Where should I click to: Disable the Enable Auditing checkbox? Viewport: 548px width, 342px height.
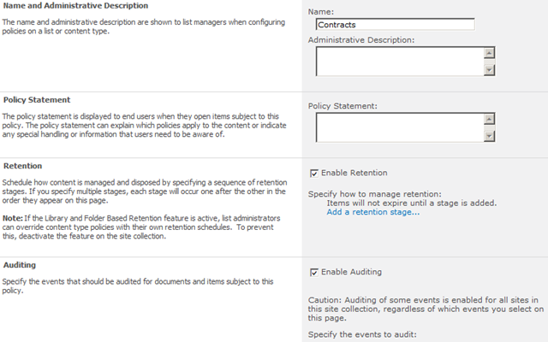(x=315, y=273)
